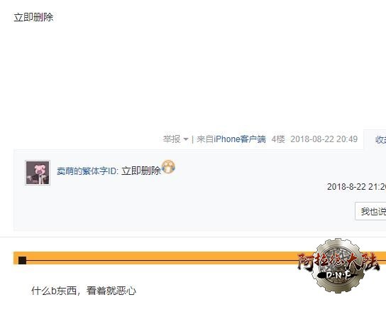Image resolution: width=386 pixels, height=312 pixels.
Task: Click the 2018-8-22 reply timestamp
Action: [356, 187]
